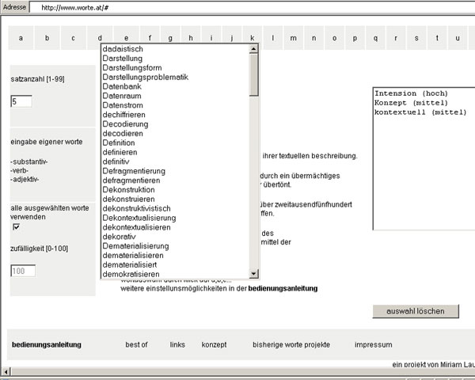475x380 pixels.
Task: Go to the impressum page
Action: 373,345
